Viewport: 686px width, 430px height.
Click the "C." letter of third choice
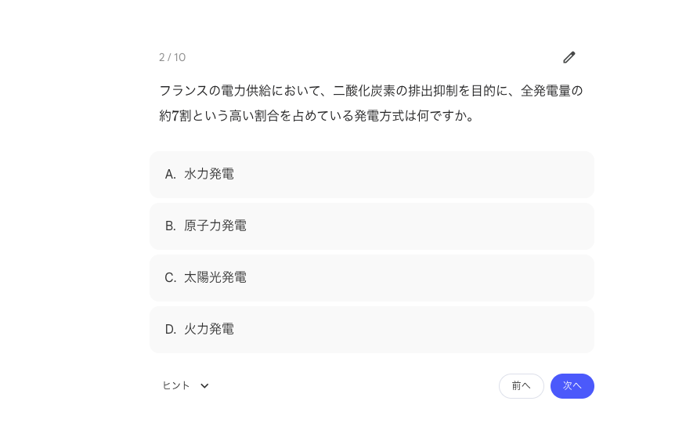pyautogui.click(x=171, y=277)
